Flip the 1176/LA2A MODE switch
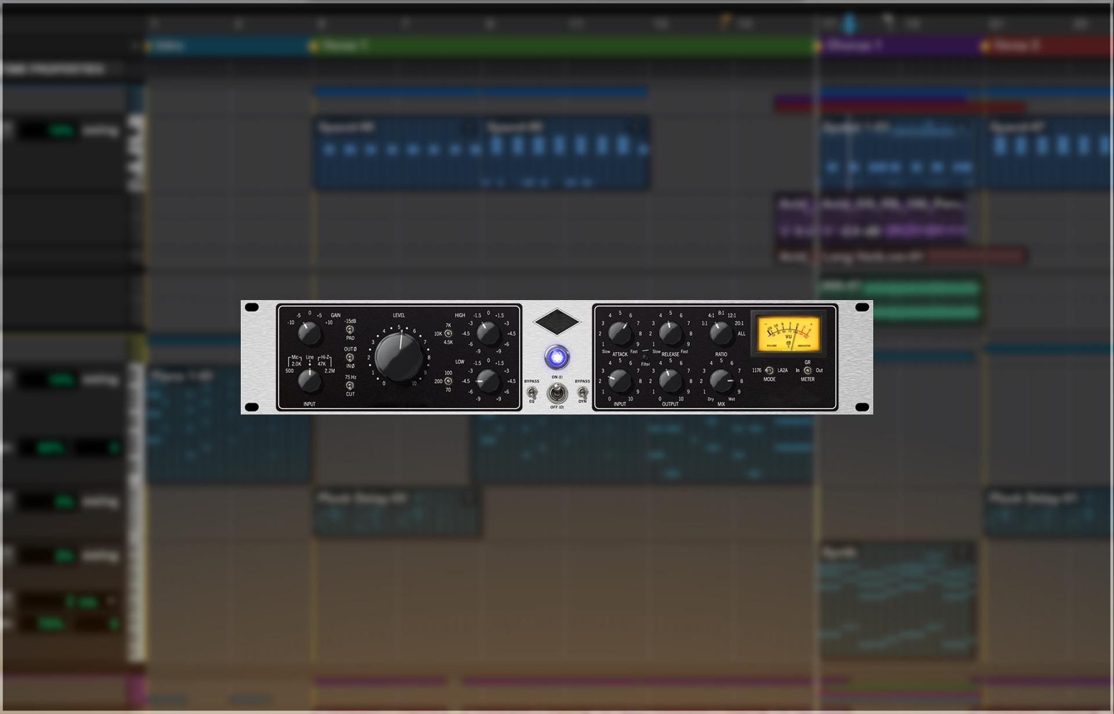Viewport: 1114px width, 714px height. (769, 370)
